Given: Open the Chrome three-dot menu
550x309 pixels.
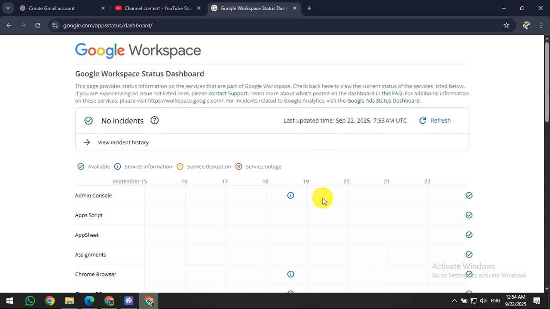Looking at the screenshot, I should click(x=541, y=25).
